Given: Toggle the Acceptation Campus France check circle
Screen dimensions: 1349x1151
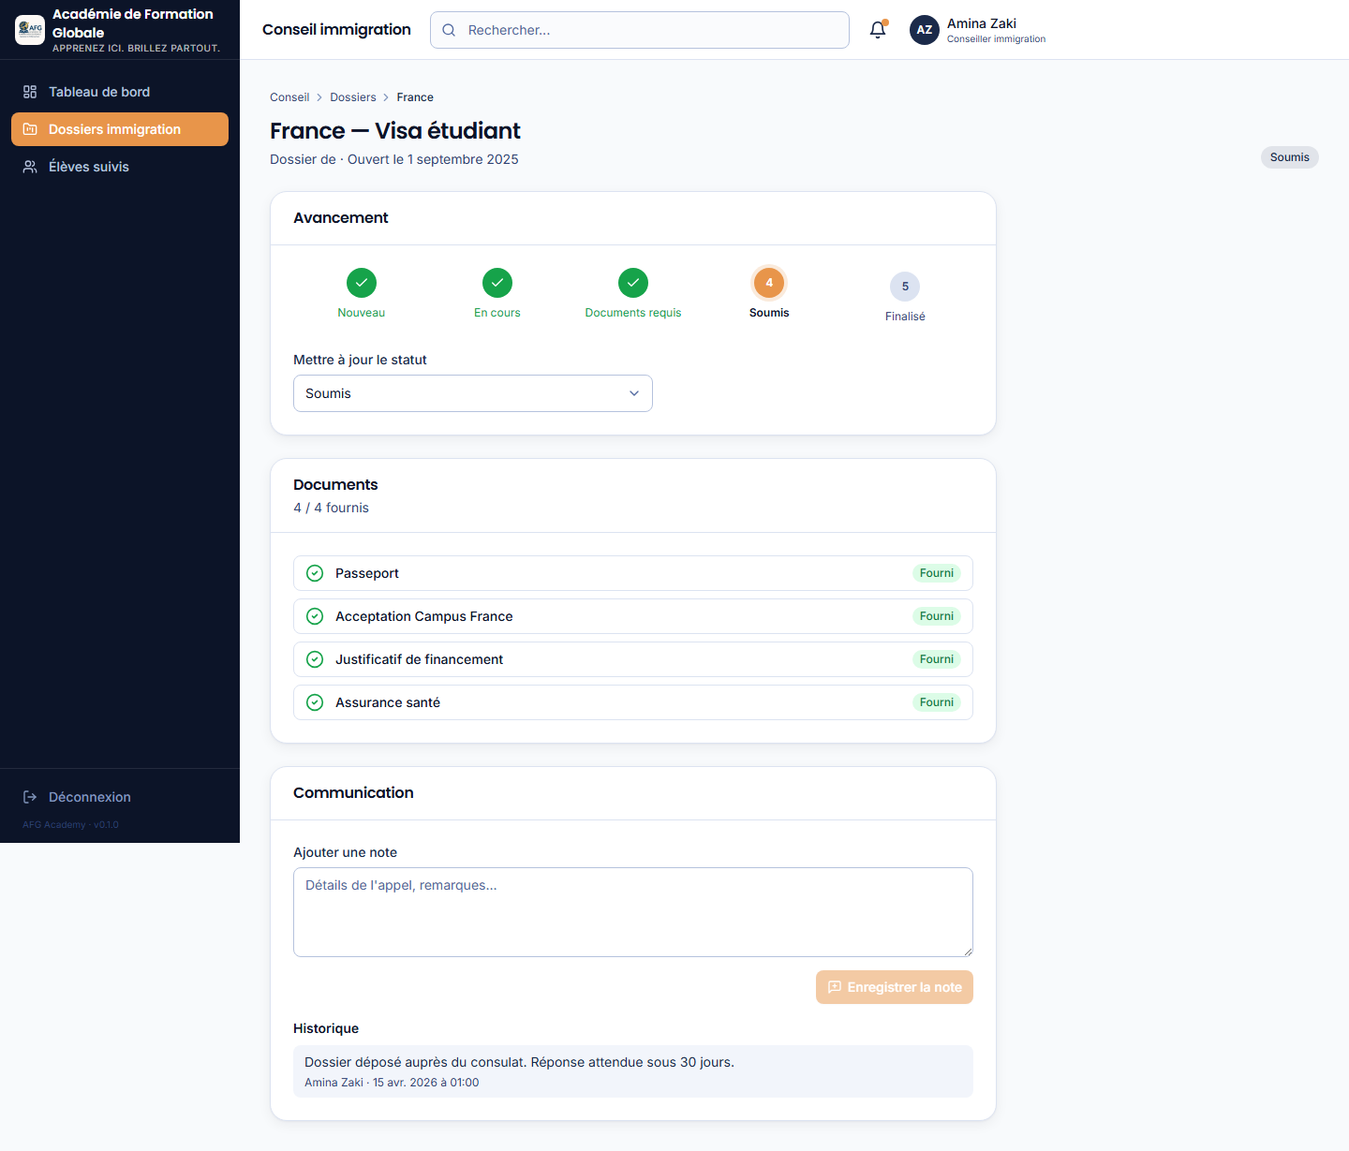Looking at the screenshot, I should click(315, 616).
